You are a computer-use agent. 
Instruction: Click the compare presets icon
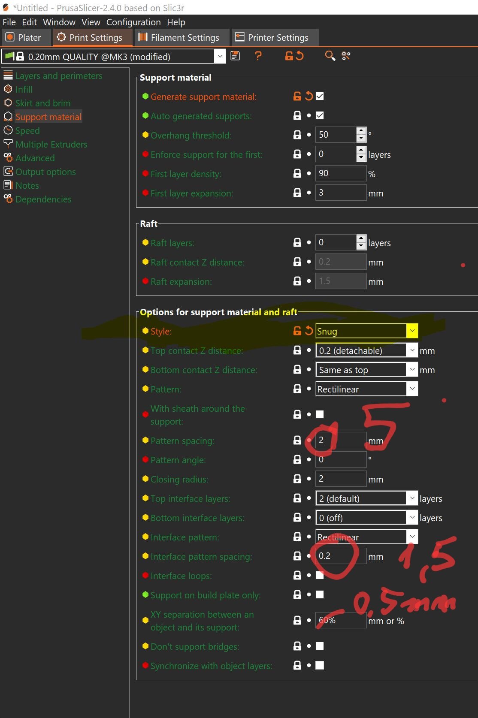point(346,56)
